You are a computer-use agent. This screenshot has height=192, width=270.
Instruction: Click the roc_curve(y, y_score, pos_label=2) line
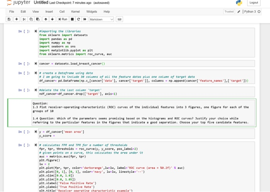click(x=88, y=149)
